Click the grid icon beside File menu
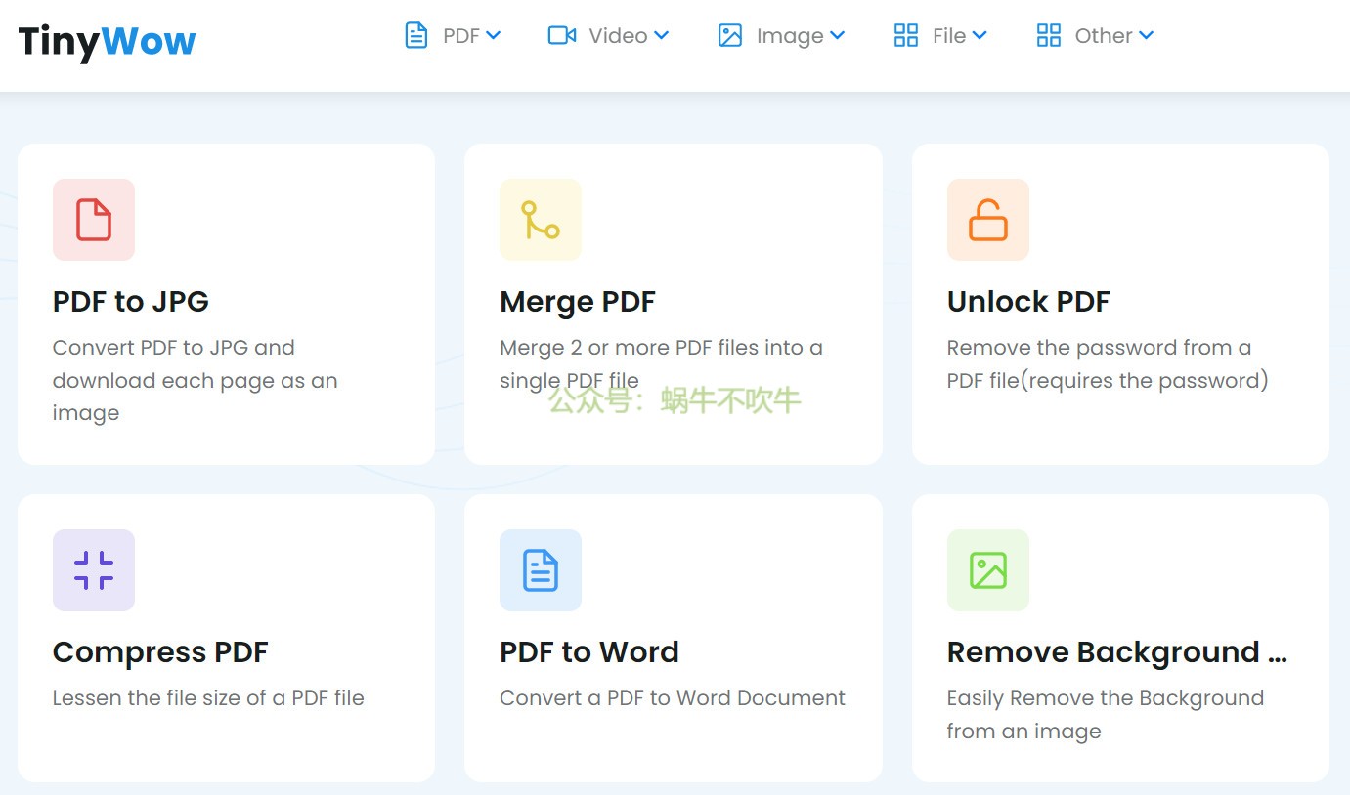This screenshot has height=795, width=1350. pos(906,36)
